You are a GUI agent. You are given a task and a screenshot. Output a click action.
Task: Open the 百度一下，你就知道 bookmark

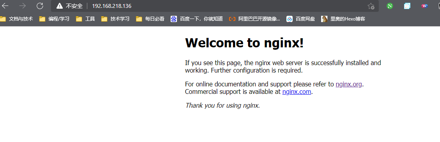coord(196,19)
